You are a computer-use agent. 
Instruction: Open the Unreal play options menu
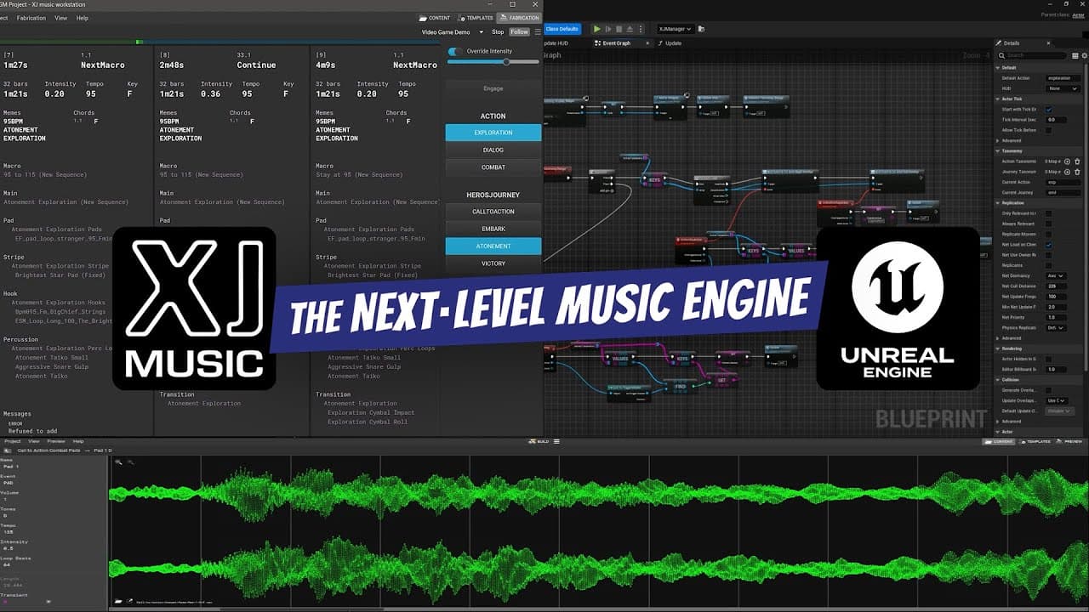click(641, 29)
